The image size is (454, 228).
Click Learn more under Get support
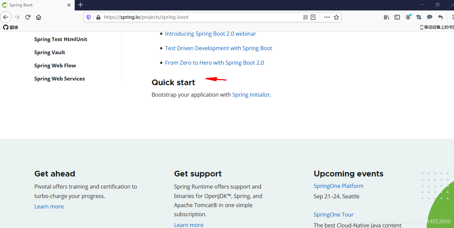(x=189, y=225)
